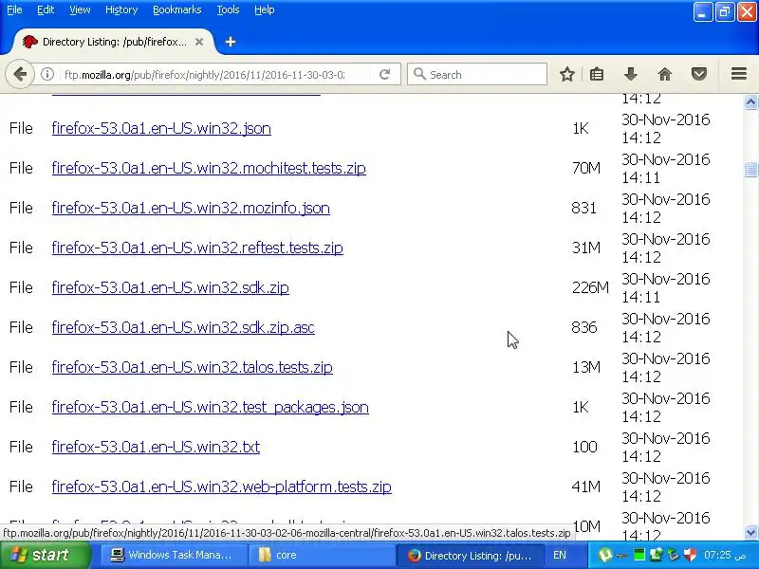The image size is (759, 569).
Task: Open the View menu
Action: (80, 9)
